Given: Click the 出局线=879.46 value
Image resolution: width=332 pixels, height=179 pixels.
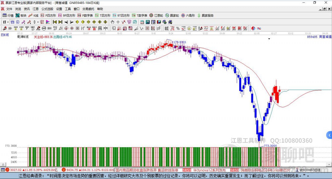Looking at the screenshot, I should pos(63,37).
